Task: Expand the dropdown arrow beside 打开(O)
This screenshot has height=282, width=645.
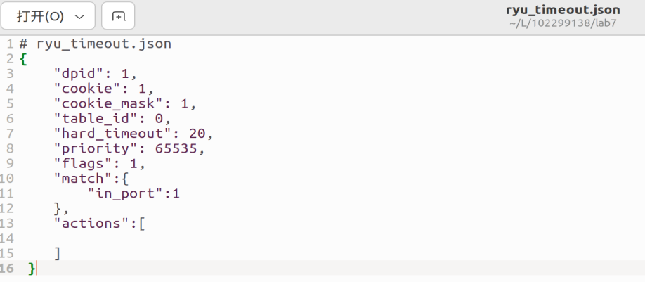Action: tap(79, 16)
